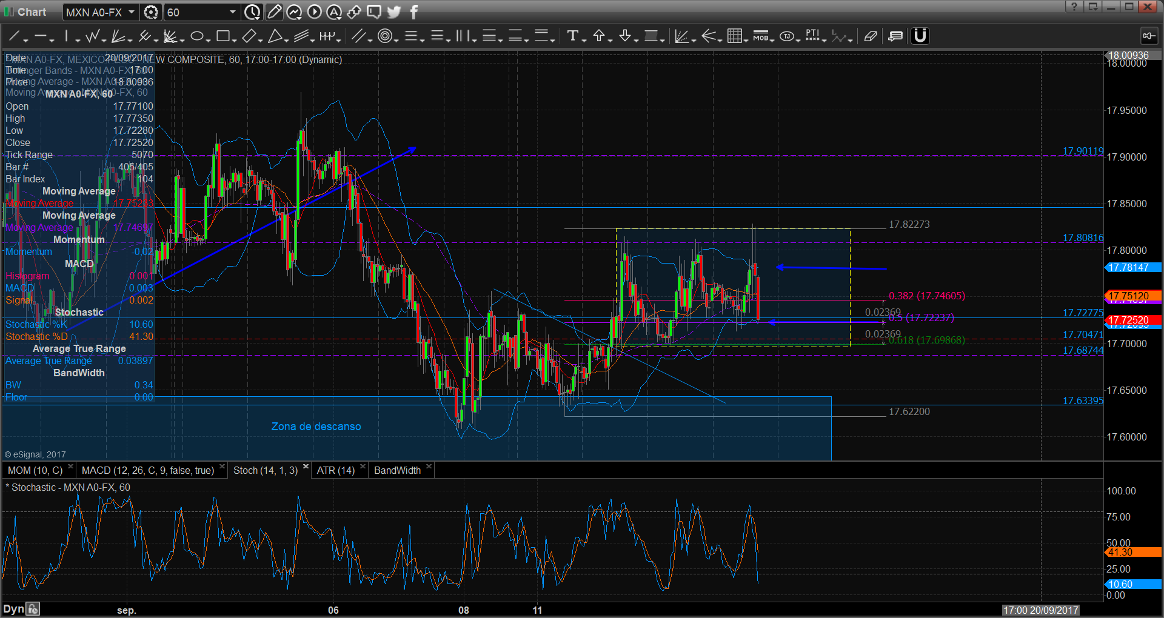The width and height of the screenshot is (1164, 618).
Task: Expand the trend line tool options arrow
Action: (26, 40)
